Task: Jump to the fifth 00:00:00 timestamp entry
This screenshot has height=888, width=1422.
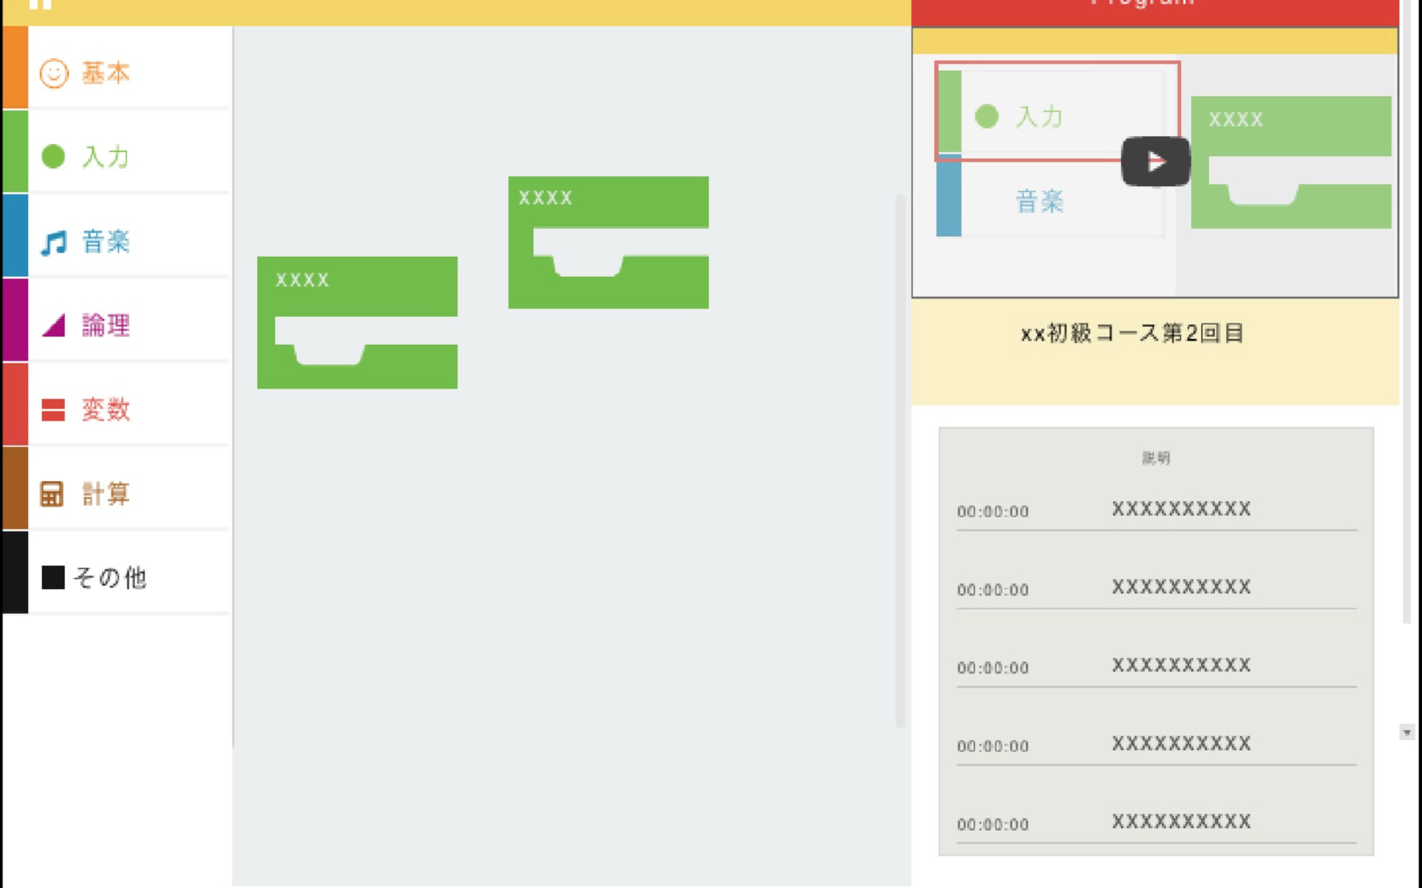Action: tap(993, 824)
